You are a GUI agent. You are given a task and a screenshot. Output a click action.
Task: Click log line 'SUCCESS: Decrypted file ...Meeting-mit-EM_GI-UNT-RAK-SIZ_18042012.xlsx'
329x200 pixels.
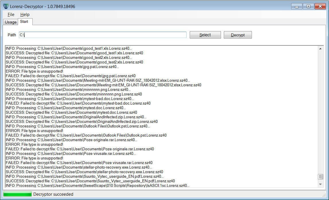click(x=103, y=85)
